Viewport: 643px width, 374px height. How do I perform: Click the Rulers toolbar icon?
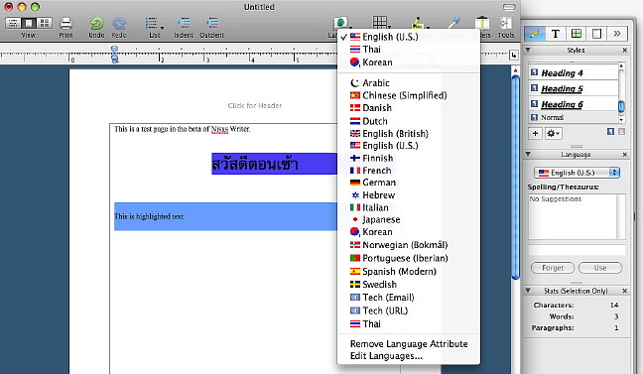point(482,23)
